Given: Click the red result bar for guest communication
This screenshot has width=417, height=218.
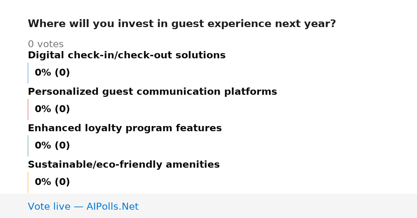Looking at the screenshot, I should coord(28,109).
